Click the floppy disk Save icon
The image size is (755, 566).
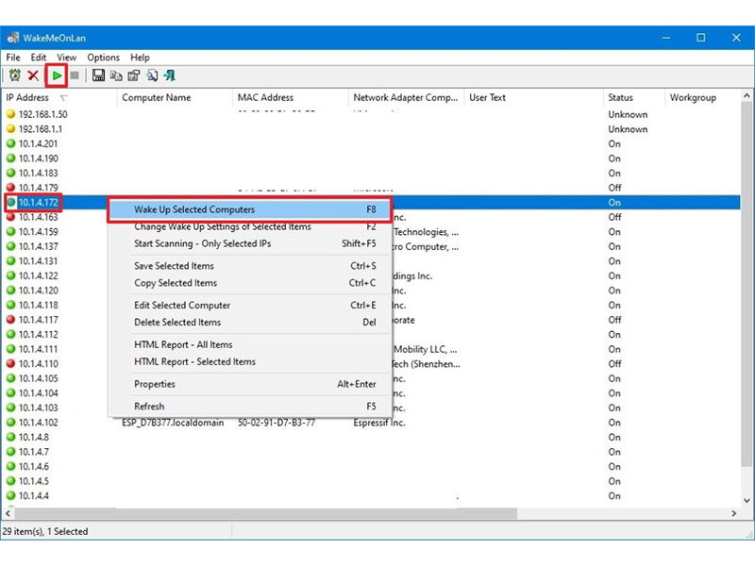(98, 75)
